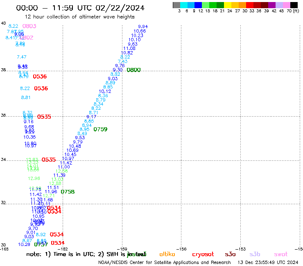Click the 8.65 wave height value
Viewport: 303px width, 266px height.
(89, 121)
